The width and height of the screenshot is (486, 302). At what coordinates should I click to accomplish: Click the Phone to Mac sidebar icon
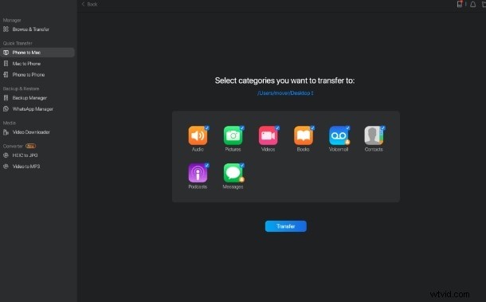6,53
